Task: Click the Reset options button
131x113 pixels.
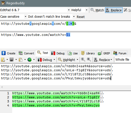Action: [x=81, y=17]
